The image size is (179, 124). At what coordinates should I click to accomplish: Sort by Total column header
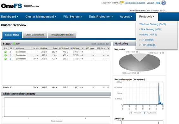coord(53,48)
